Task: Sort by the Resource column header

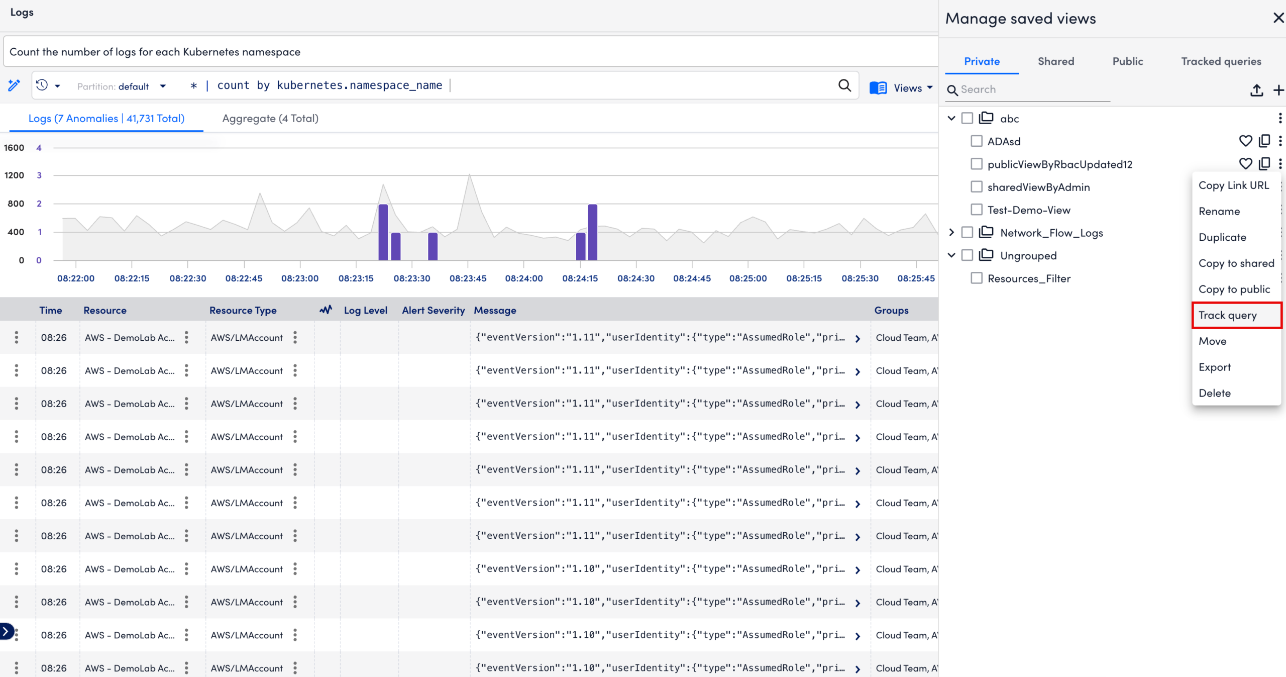Action: pos(105,310)
